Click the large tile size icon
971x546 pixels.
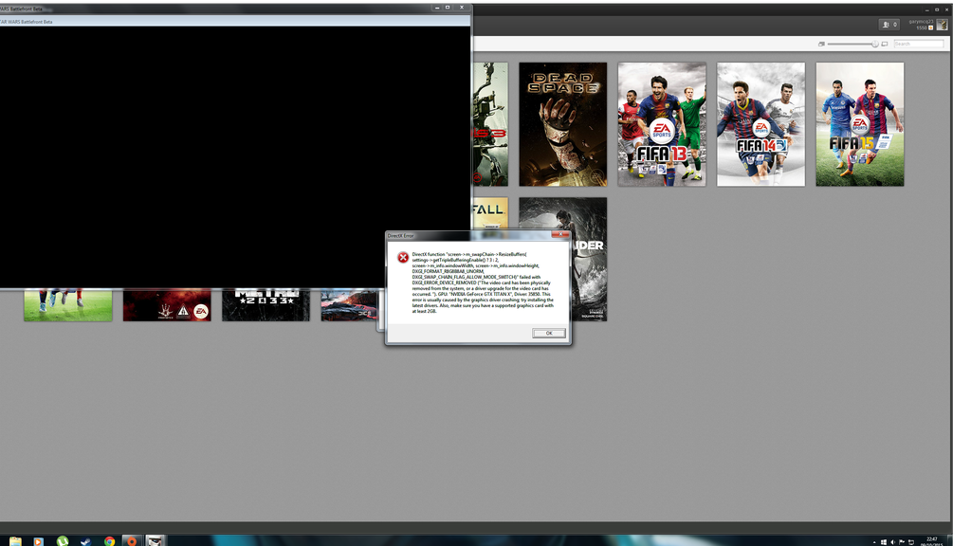pyautogui.click(x=885, y=44)
